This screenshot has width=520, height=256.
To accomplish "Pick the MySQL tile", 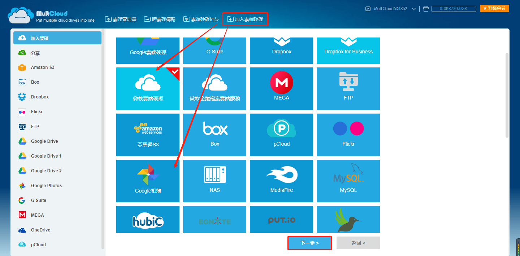I will pos(348,181).
